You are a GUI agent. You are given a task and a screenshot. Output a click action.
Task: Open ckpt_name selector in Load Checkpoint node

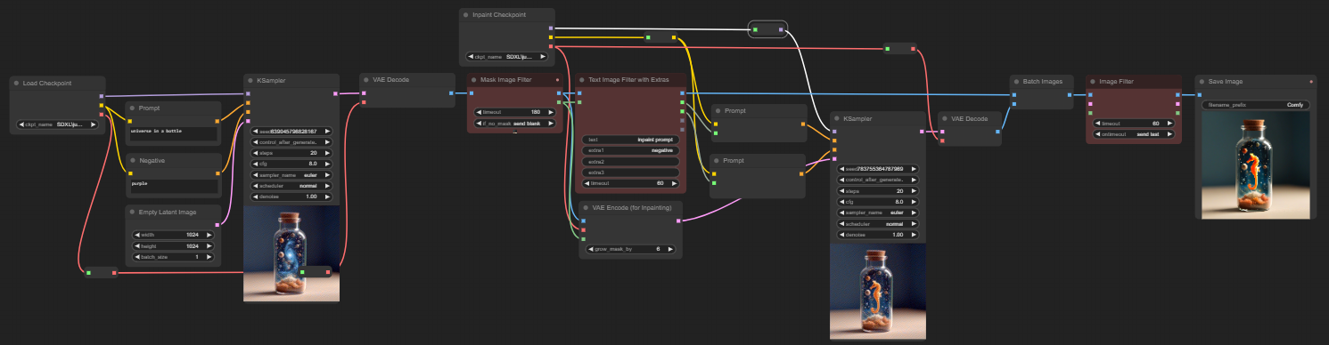coord(57,124)
